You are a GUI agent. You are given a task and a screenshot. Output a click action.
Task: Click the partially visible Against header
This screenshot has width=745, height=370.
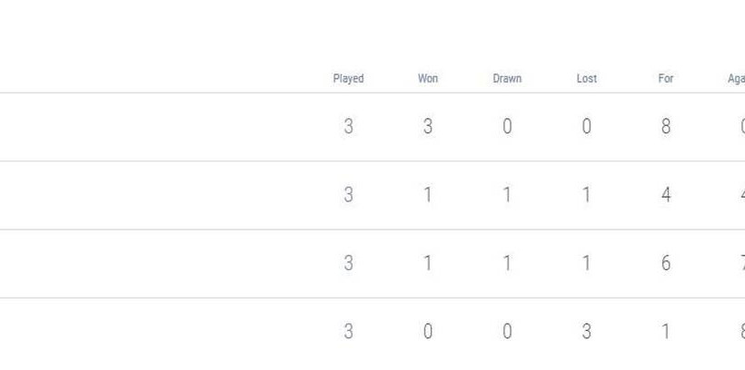point(736,79)
